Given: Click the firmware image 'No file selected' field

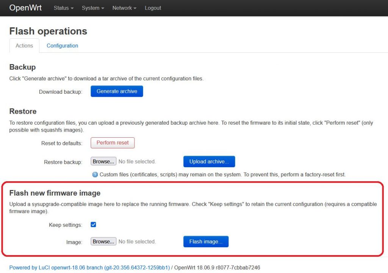Looking at the screenshot, I should (x=137, y=242).
